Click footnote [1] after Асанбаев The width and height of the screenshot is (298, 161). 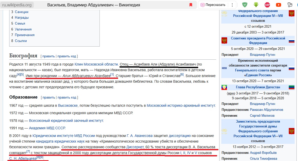click(112, 74)
